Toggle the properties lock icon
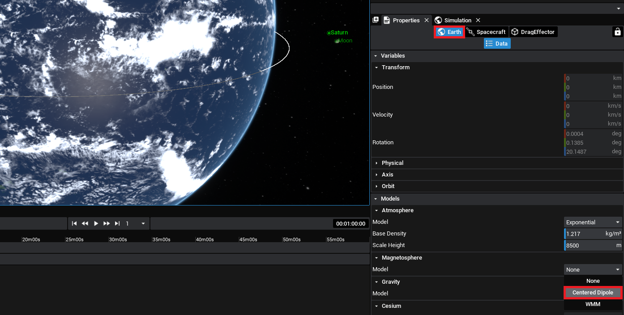The height and width of the screenshot is (315, 624). (617, 32)
